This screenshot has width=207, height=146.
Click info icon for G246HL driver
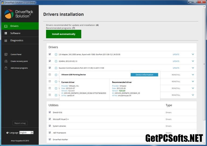56,61
